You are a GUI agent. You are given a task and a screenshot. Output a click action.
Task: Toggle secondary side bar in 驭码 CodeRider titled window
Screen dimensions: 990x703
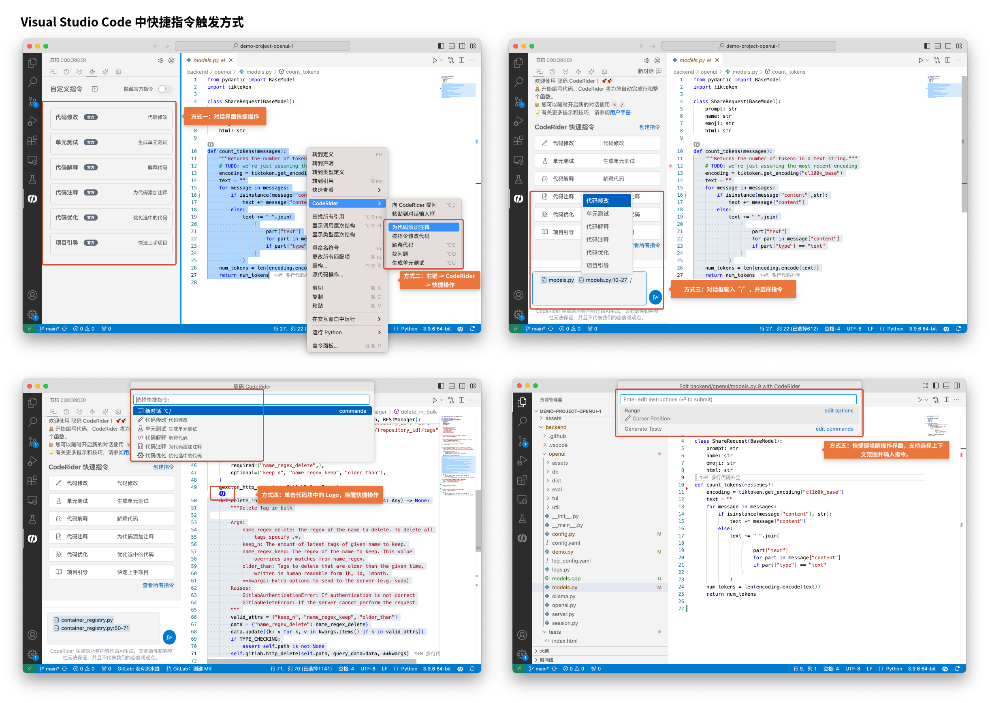tap(462, 386)
